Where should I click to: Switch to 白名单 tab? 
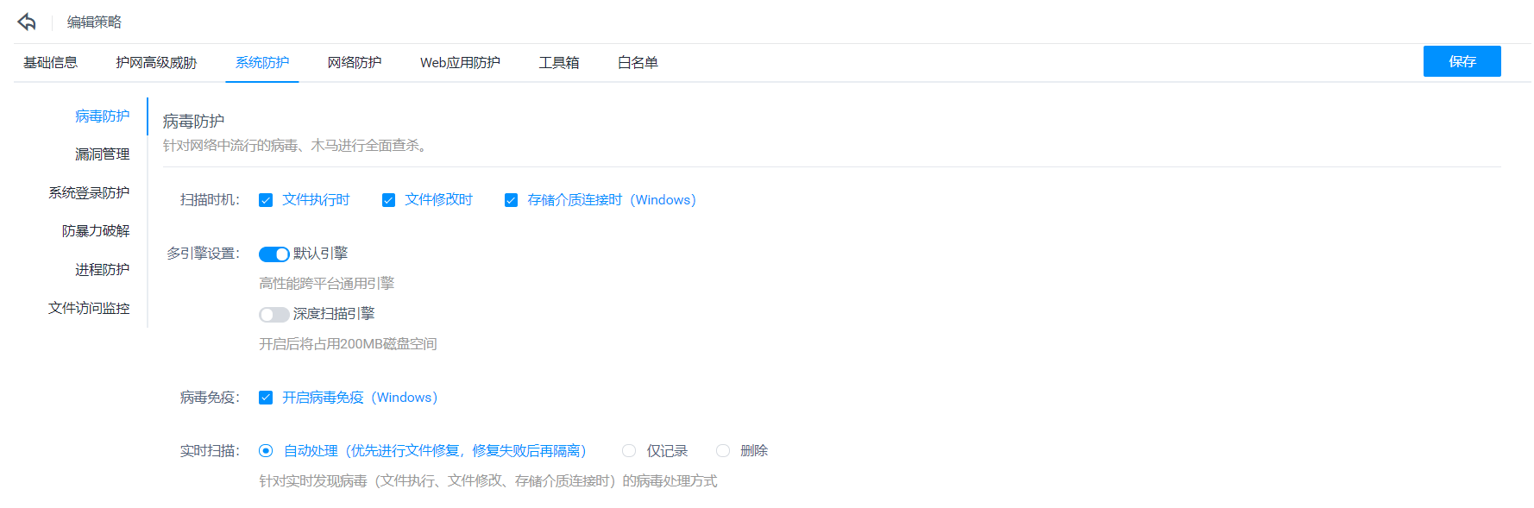point(638,62)
